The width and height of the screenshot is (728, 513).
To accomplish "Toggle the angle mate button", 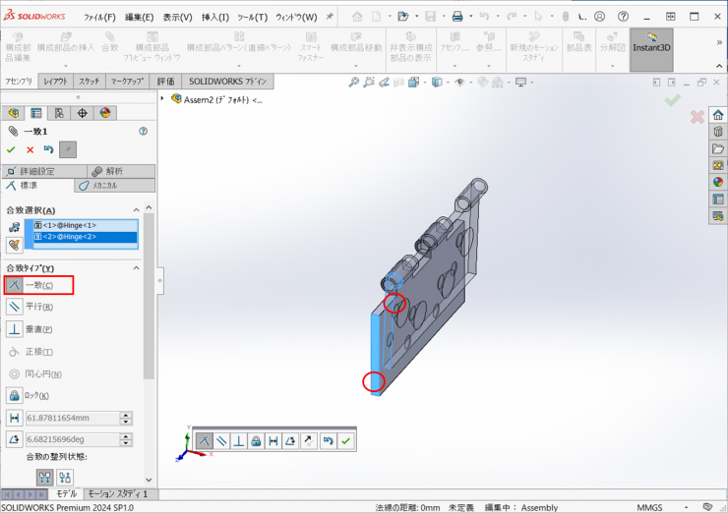I will (15, 439).
